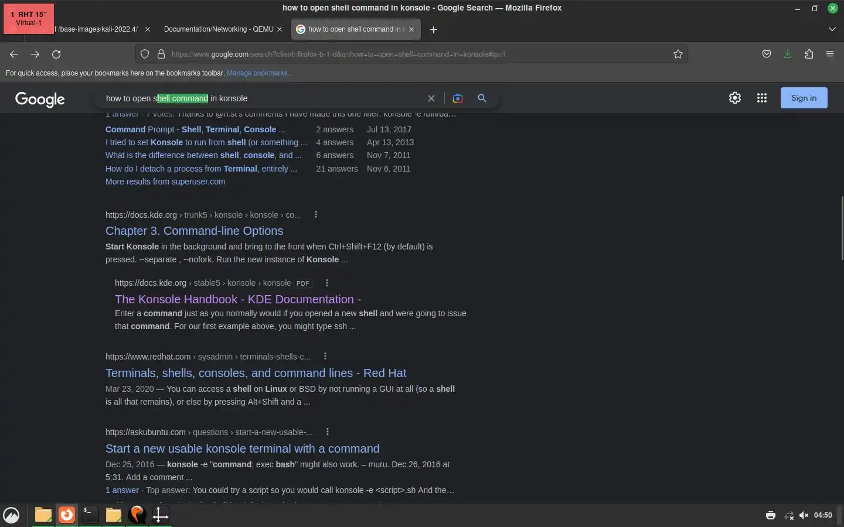Close the base-images kali-2022.4 tab

pos(148,29)
